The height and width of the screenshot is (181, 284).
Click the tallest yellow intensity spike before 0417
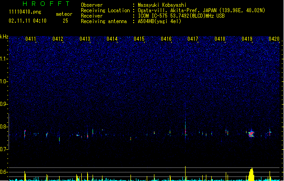point(185,173)
